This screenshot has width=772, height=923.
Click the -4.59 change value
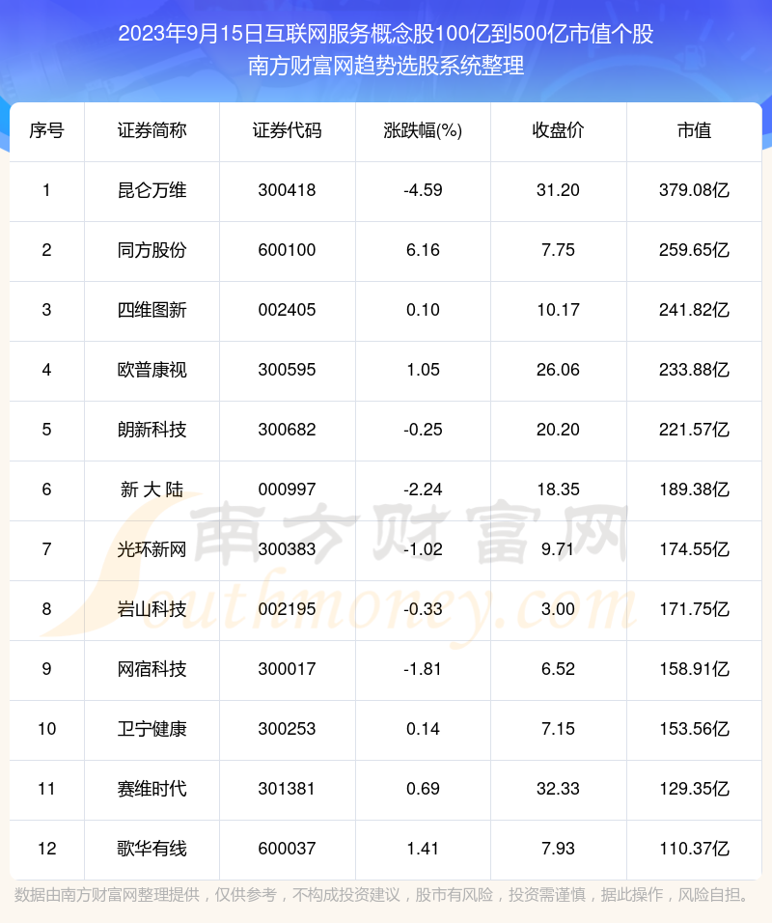point(423,190)
